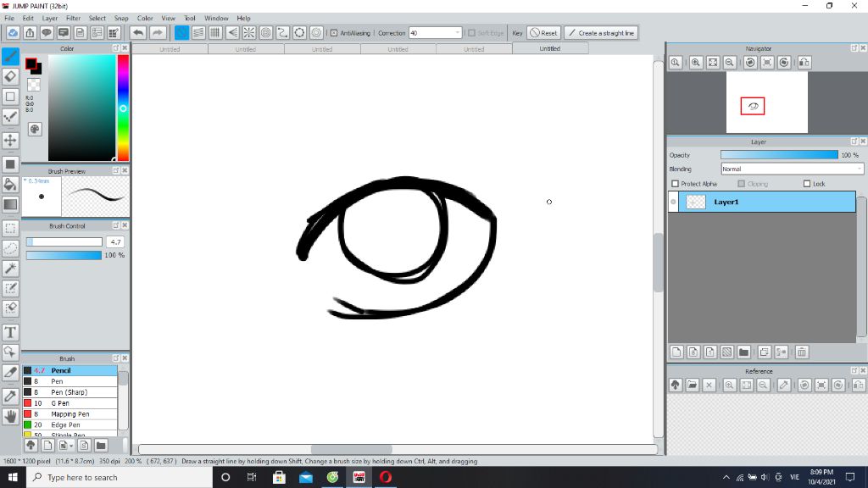
Task: Enable Clipping checkbox
Action: [741, 184]
